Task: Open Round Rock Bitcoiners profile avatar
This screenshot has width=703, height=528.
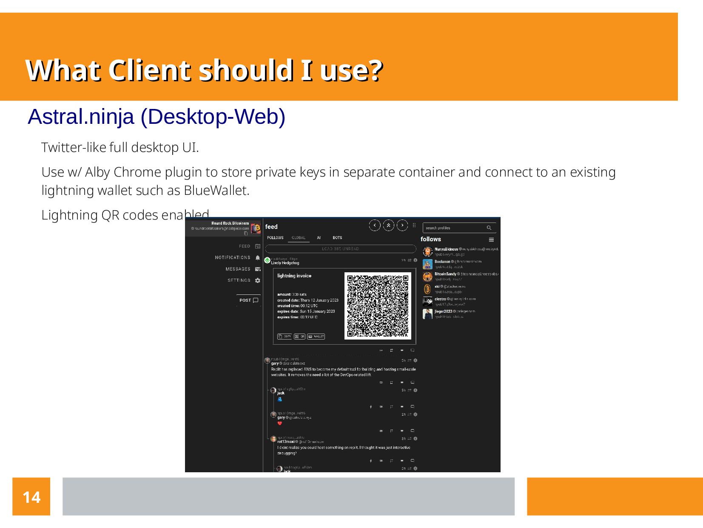Action: tap(256, 228)
